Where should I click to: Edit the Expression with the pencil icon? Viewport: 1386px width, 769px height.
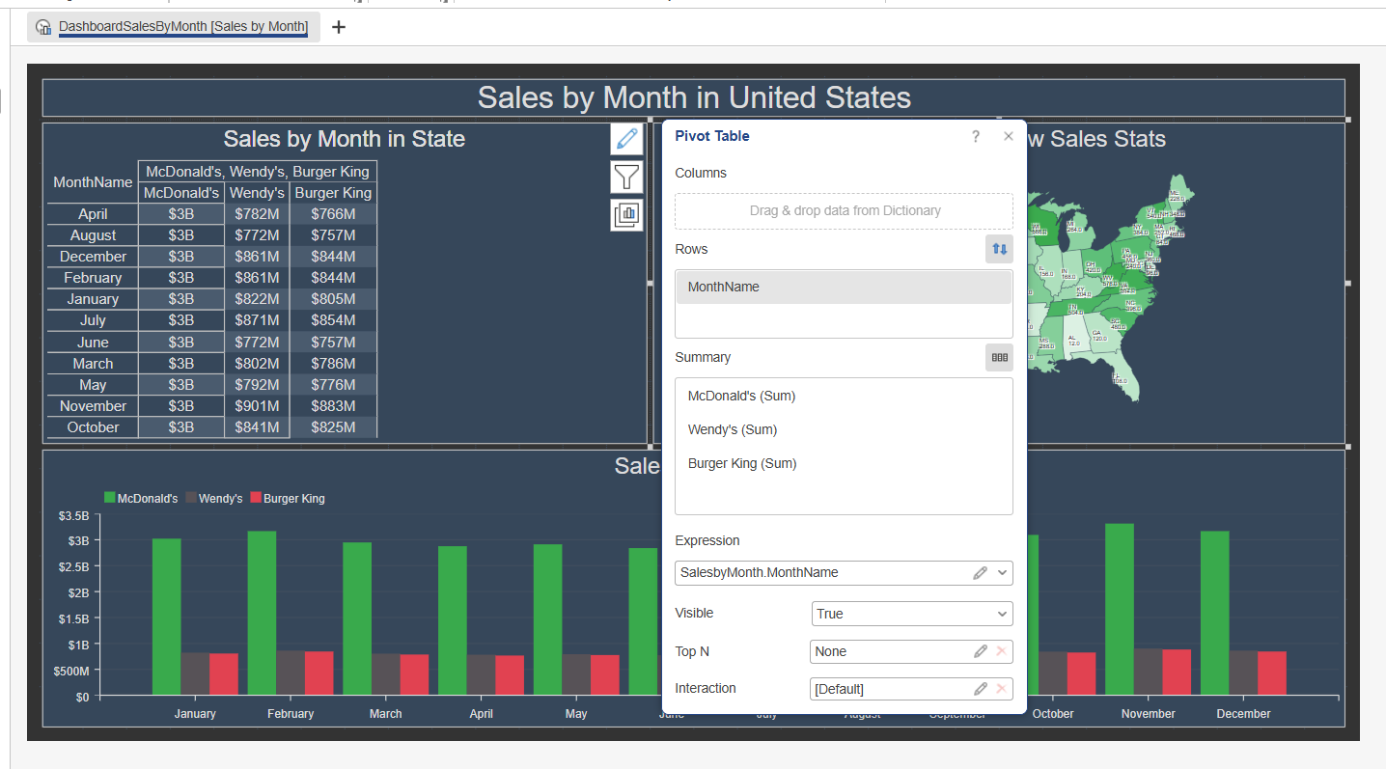980,573
